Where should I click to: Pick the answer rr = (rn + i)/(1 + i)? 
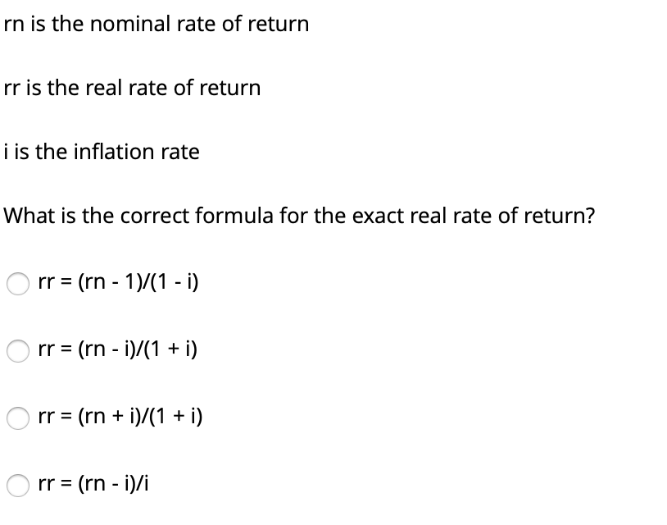click(18, 417)
